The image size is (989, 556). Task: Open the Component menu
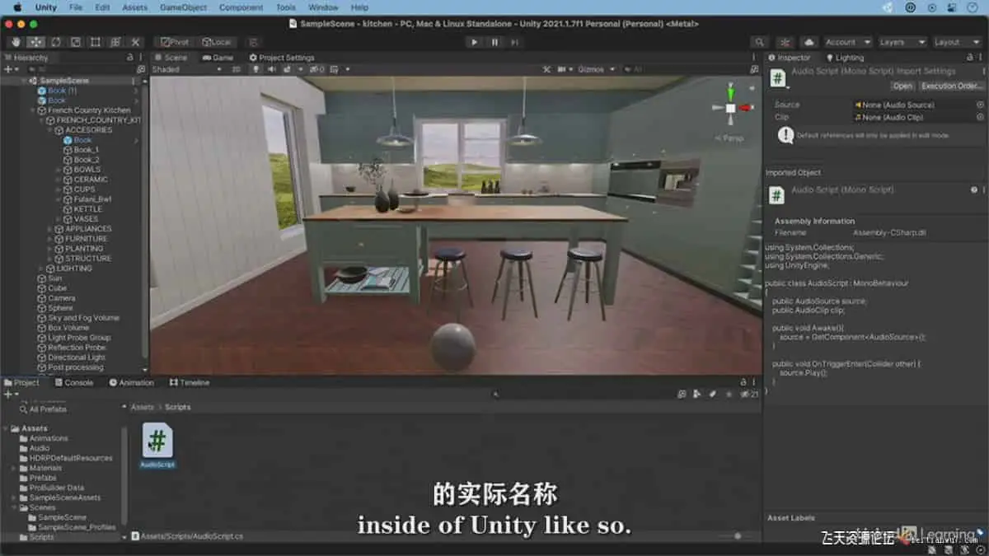click(x=241, y=7)
